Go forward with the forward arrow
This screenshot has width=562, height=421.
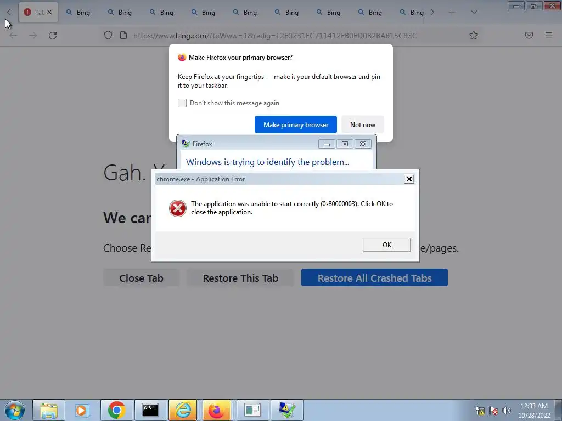[33, 36]
